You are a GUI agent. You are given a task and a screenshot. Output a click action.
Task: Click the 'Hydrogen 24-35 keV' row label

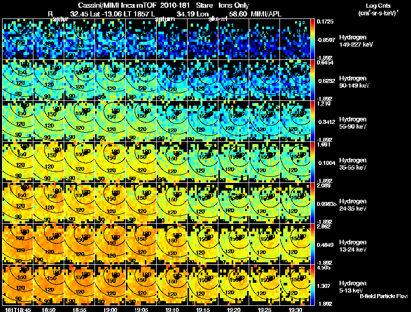click(x=353, y=205)
